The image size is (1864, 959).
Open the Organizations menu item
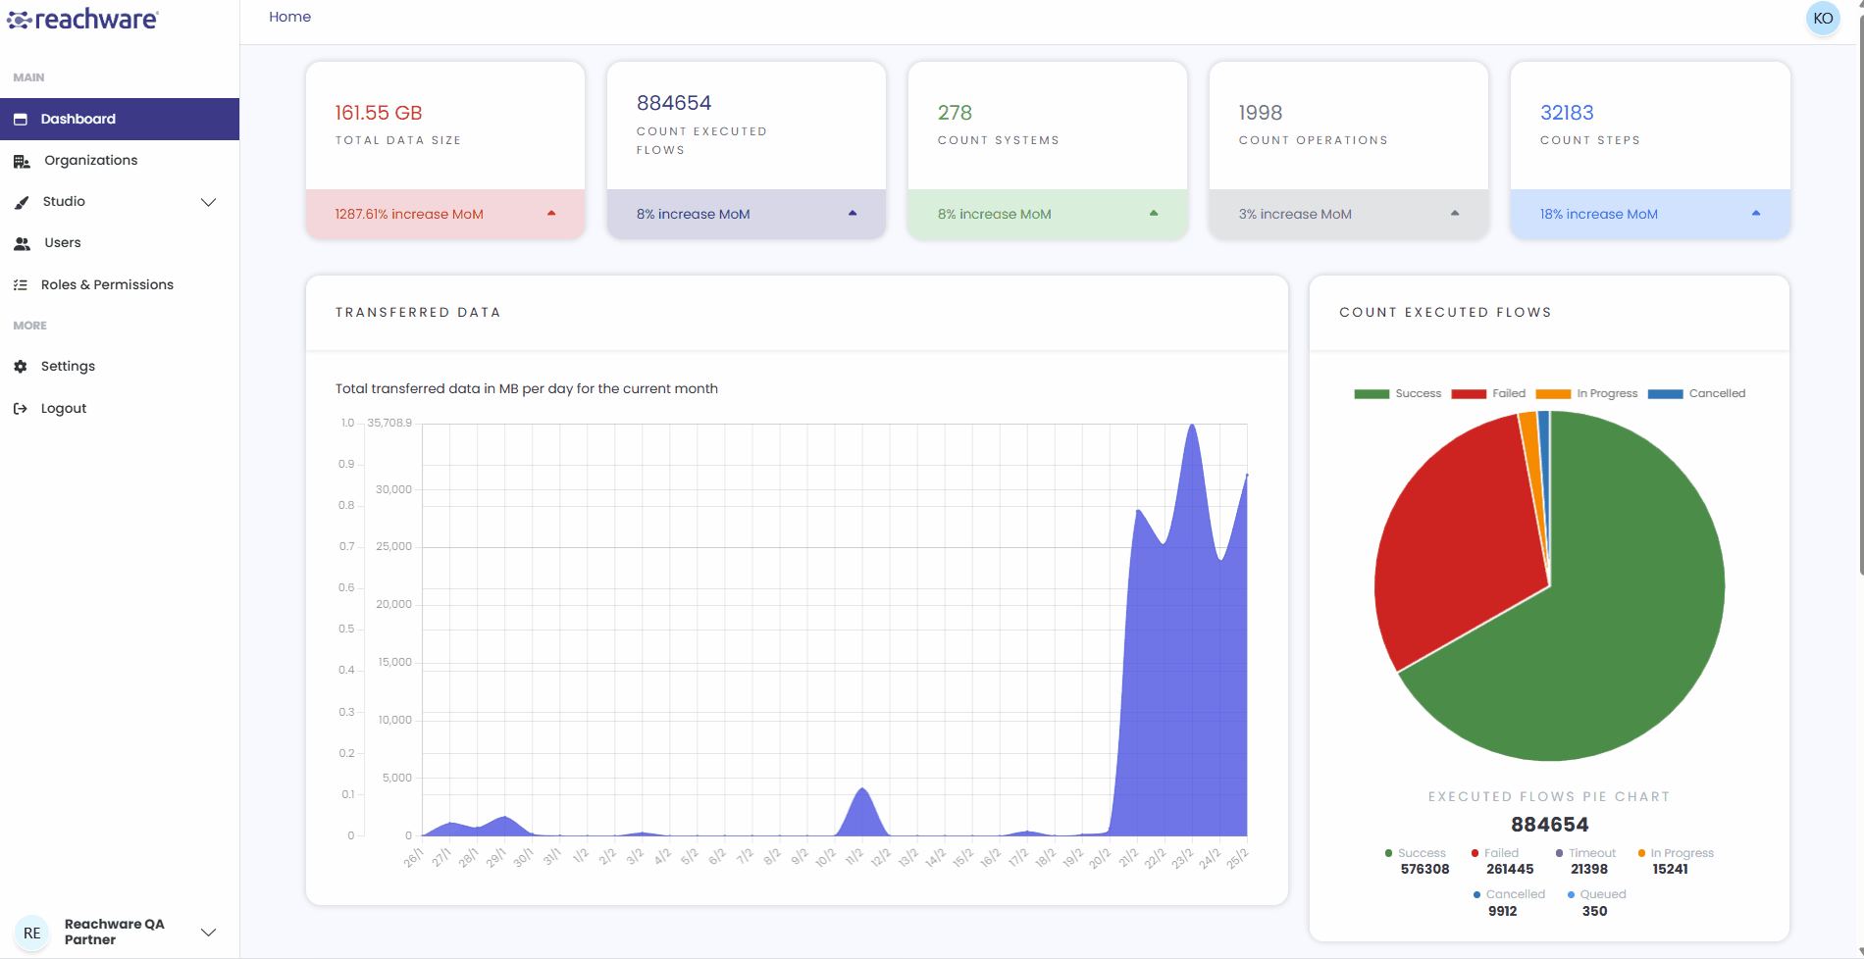[120, 160]
